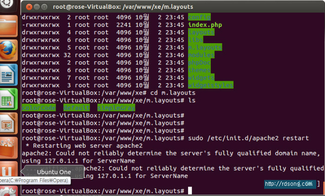Open Ubuntu Software Center shopping bag icon
The width and height of the screenshot is (325, 196).
(8, 148)
